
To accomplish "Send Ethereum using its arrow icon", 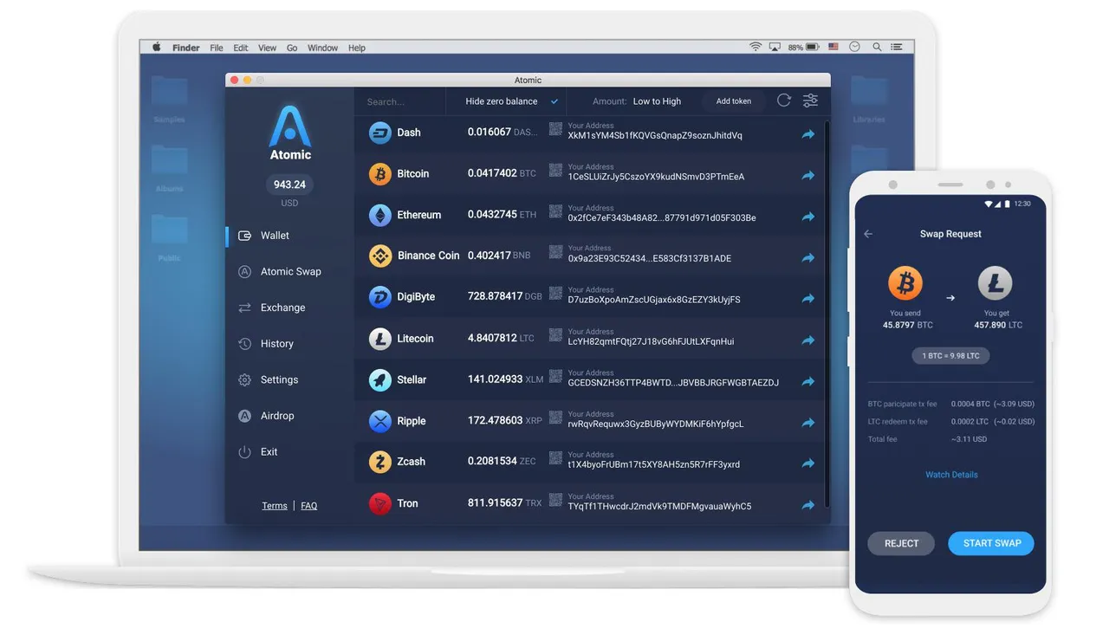I will [808, 217].
